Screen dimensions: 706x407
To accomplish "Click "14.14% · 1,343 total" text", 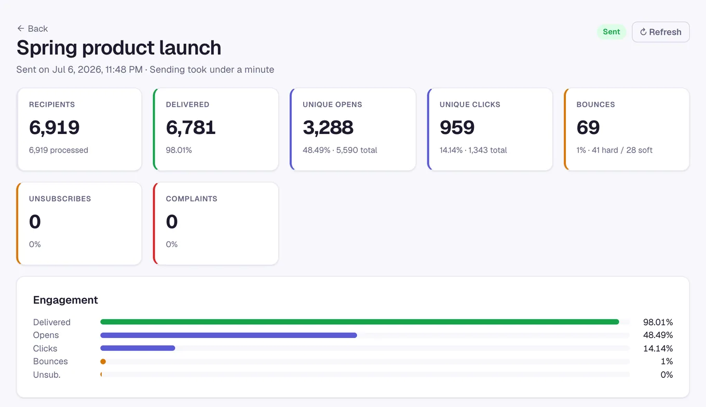I will [473, 150].
